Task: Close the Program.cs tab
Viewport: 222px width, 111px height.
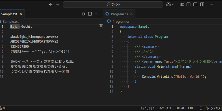Action: [x=132, y=14]
